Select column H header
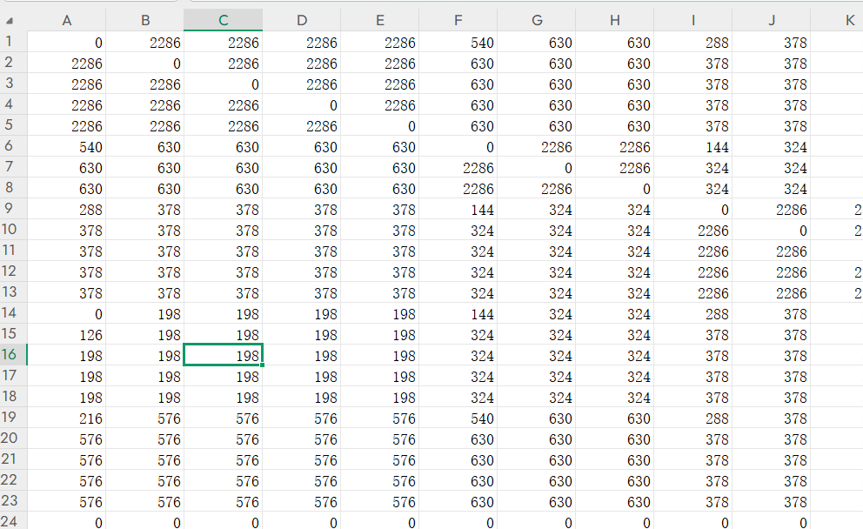The height and width of the screenshot is (529, 863). point(614,21)
